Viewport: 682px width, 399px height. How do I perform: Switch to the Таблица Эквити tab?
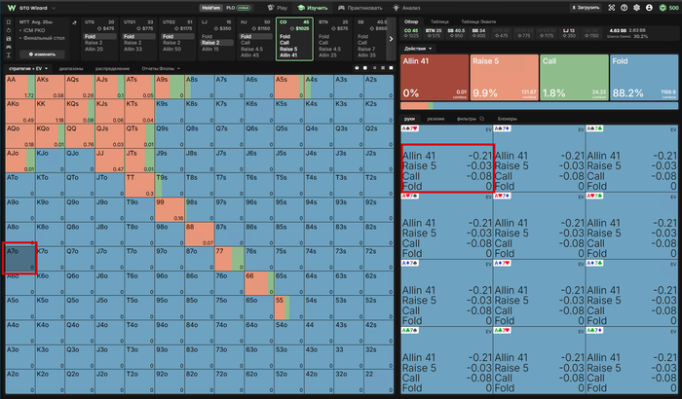coord(478,21)
